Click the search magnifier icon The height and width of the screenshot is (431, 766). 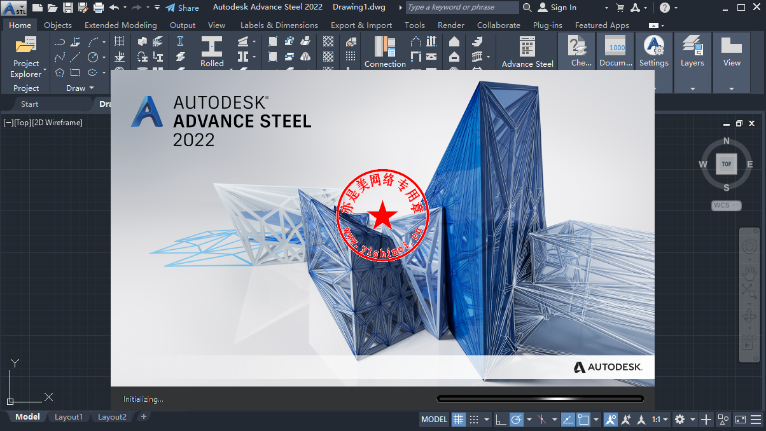pos(527,8)
